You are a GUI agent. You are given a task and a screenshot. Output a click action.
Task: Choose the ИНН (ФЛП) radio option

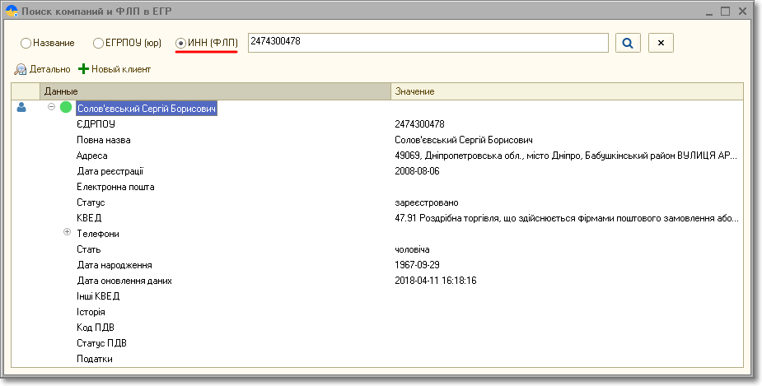(181, 43)
